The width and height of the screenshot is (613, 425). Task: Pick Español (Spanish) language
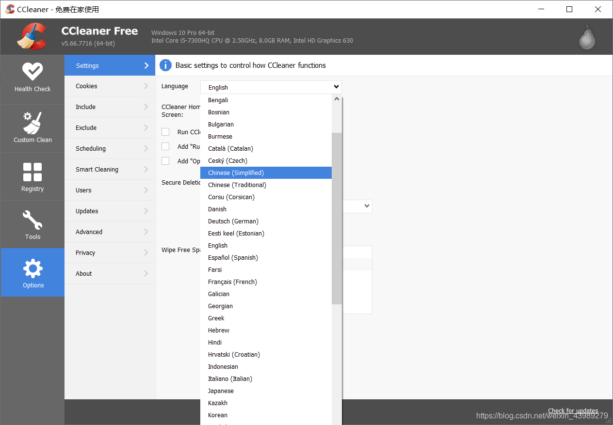pyautogui.click(x=266, y=258)
